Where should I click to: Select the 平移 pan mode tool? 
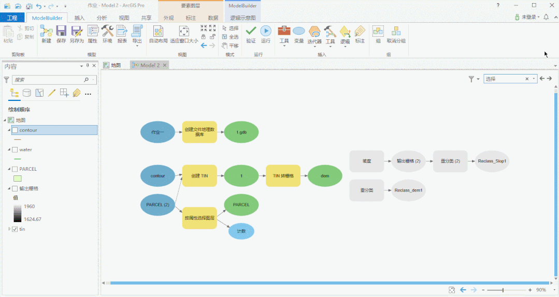tap(230, 46)
